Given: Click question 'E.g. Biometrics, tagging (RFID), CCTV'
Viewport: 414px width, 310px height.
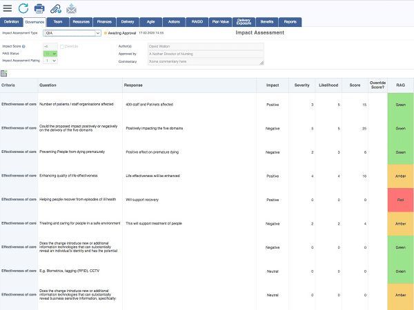Looking at the screenshot, I should click(70, 271).
